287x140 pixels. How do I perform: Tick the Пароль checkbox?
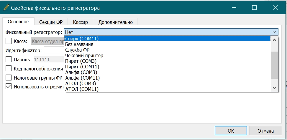9,60
